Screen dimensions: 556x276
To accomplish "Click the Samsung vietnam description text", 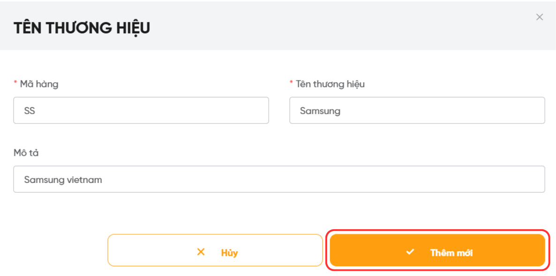I will click(63, 180).
